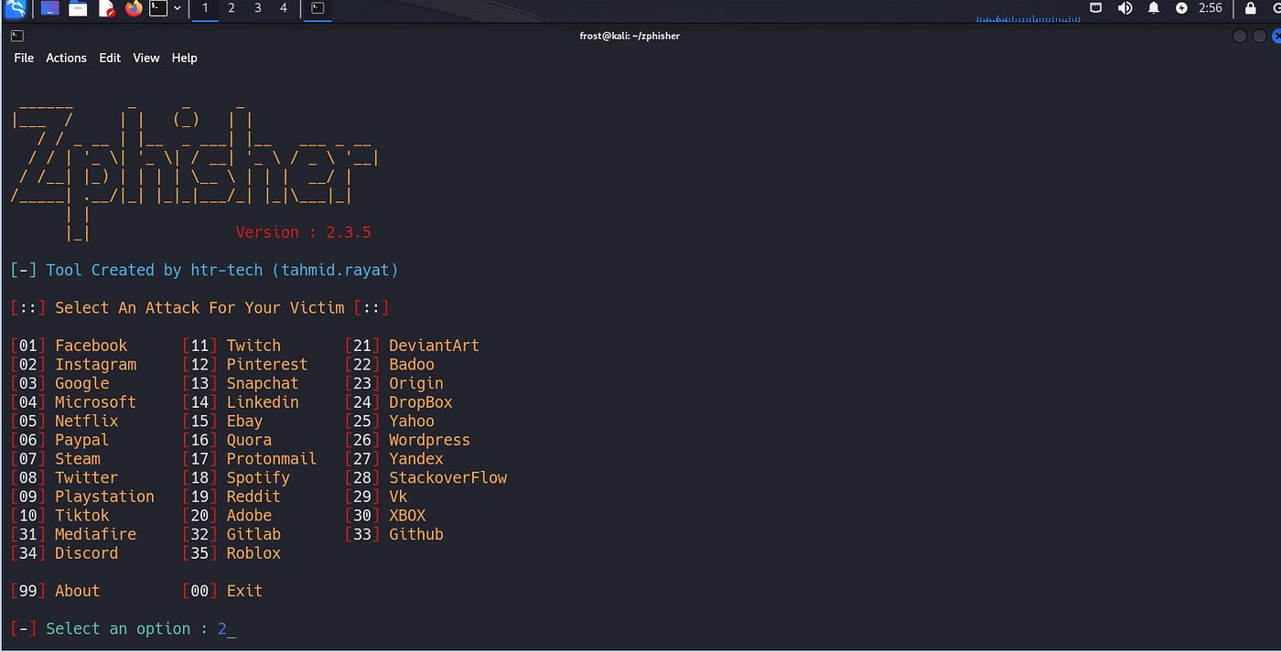Maximize the terminal window
Image resolution: width=1281 pixels, height=652 pixels.
pos(1259,36)
